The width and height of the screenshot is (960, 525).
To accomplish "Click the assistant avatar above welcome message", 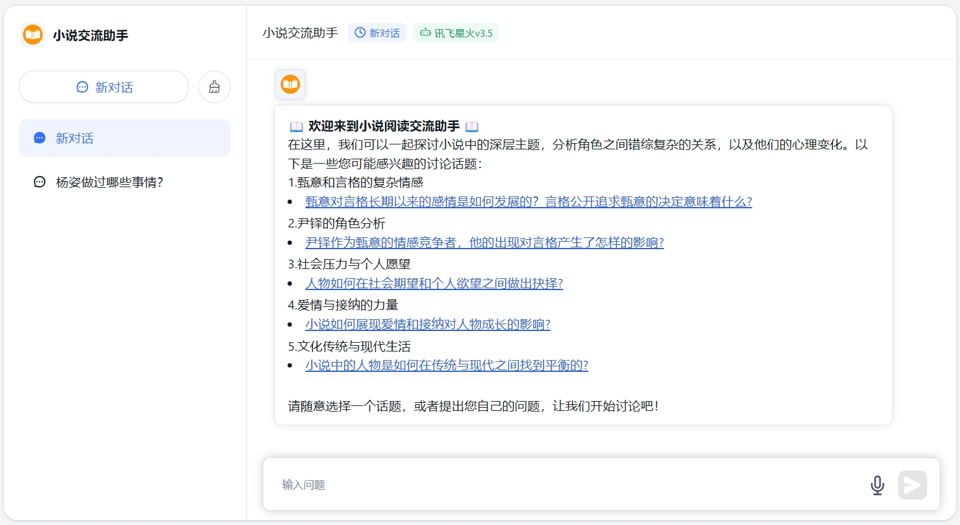I will [290, 84].
